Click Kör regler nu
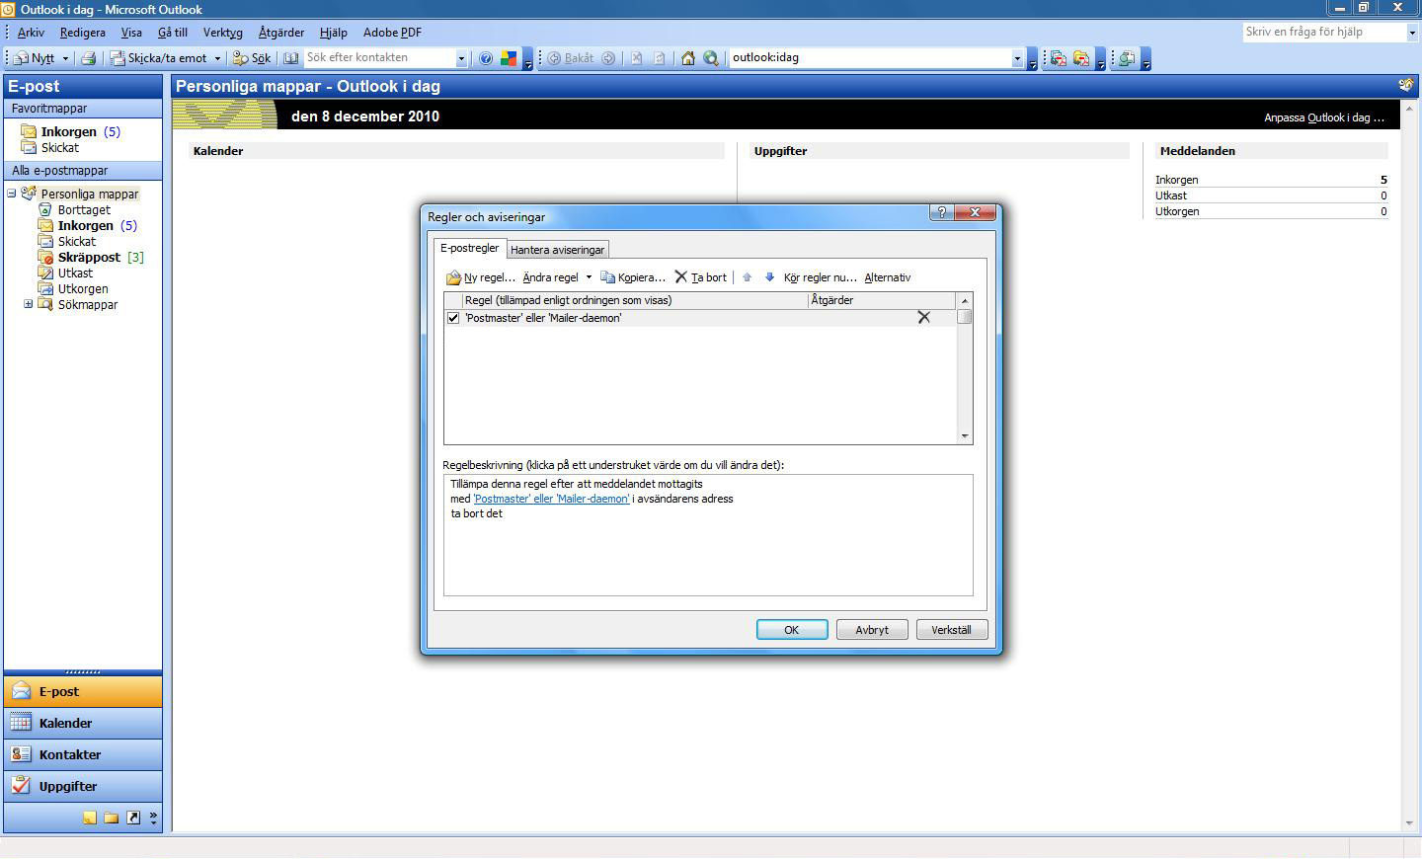The width and height of the screenshot is (1422, 859). [820, 277]
